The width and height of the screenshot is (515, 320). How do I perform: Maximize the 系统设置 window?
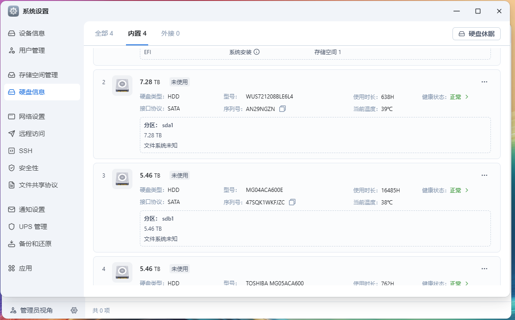click(x=478, y=11)
